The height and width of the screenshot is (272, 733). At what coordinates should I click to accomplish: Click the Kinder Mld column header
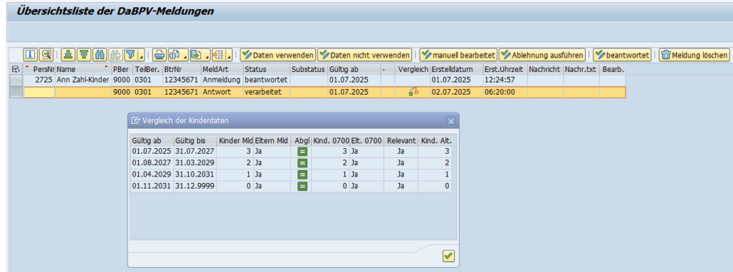tap(235, 140)
